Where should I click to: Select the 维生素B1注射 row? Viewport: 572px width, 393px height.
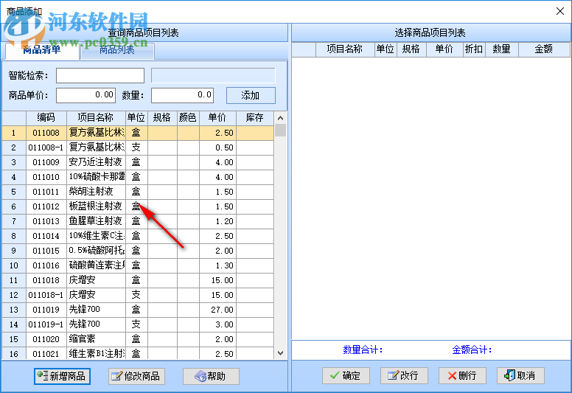click(x=138, y=353)
